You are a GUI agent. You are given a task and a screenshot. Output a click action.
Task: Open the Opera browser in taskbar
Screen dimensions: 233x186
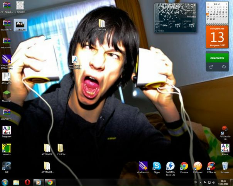point(27,182)
